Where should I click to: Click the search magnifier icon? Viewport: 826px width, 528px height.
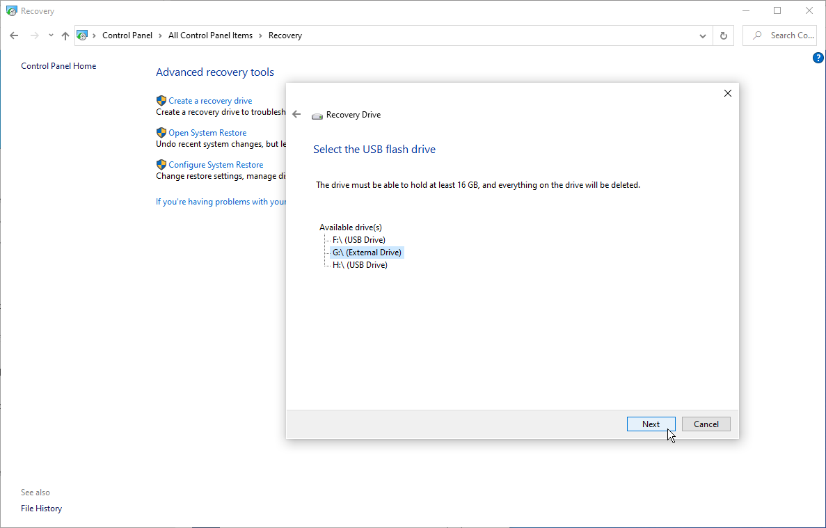[x=758, y=35]
